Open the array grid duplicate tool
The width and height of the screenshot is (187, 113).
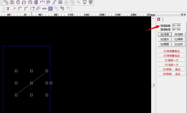[36, 2]
